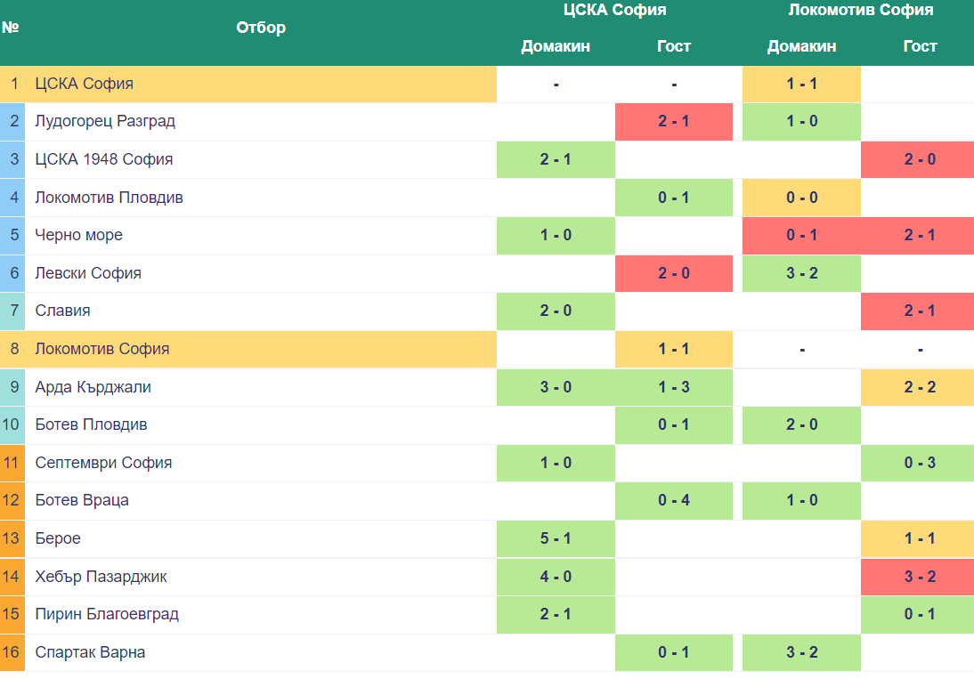Screen dimensions: 974x679
Task: Click the № column header
Action: point(10,28)
